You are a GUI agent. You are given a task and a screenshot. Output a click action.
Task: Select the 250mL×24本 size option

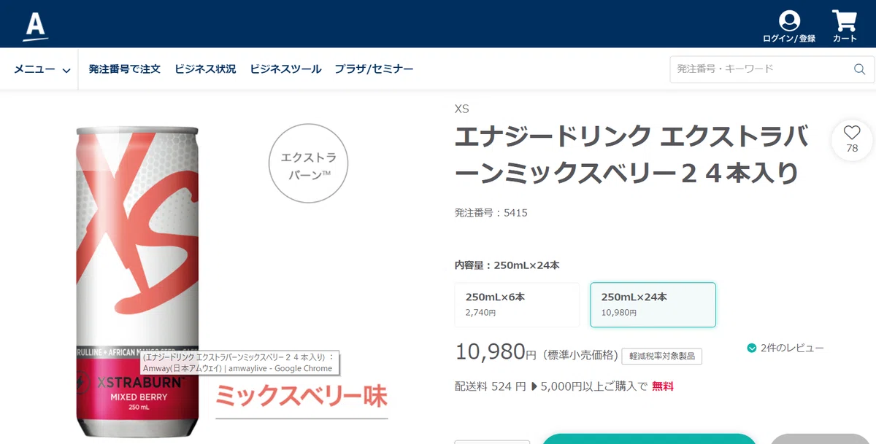click(653, 305)
